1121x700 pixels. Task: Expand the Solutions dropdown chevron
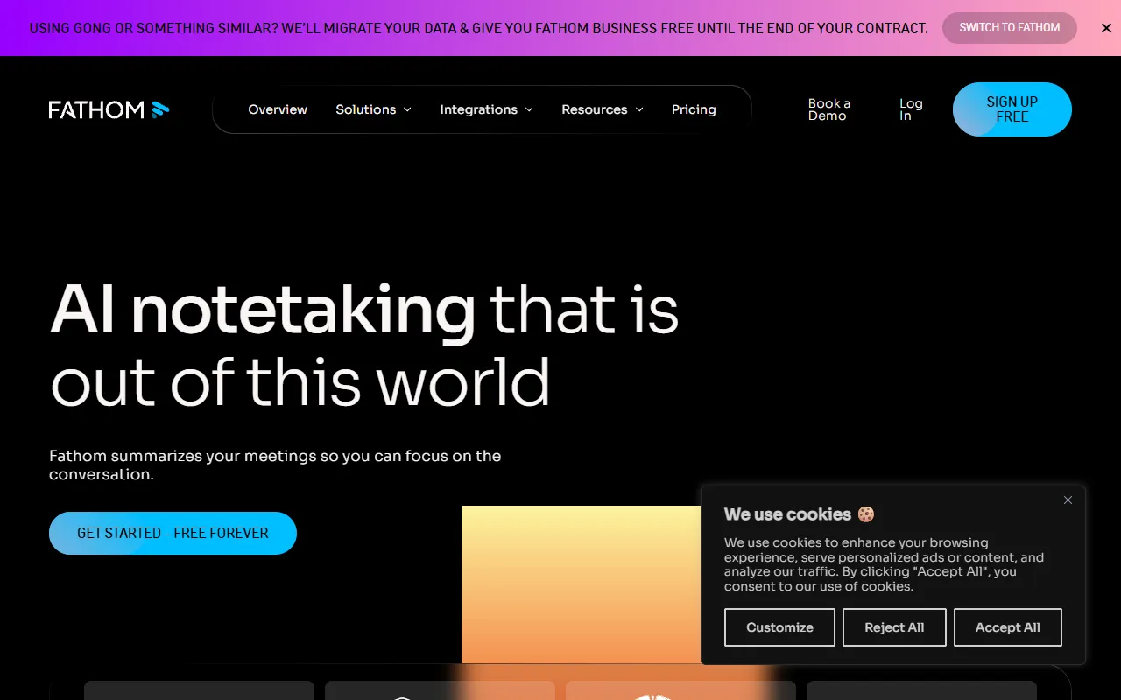click(407, 109)
